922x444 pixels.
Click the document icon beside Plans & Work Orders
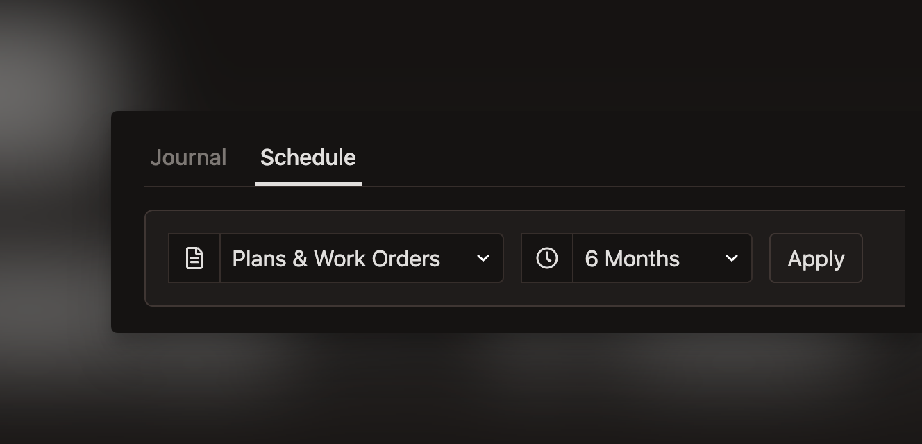194,258
